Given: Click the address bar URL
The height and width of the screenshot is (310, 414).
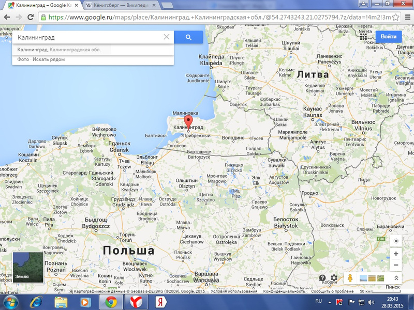Looking at the screenshot, I should click(x=219, y=18).
